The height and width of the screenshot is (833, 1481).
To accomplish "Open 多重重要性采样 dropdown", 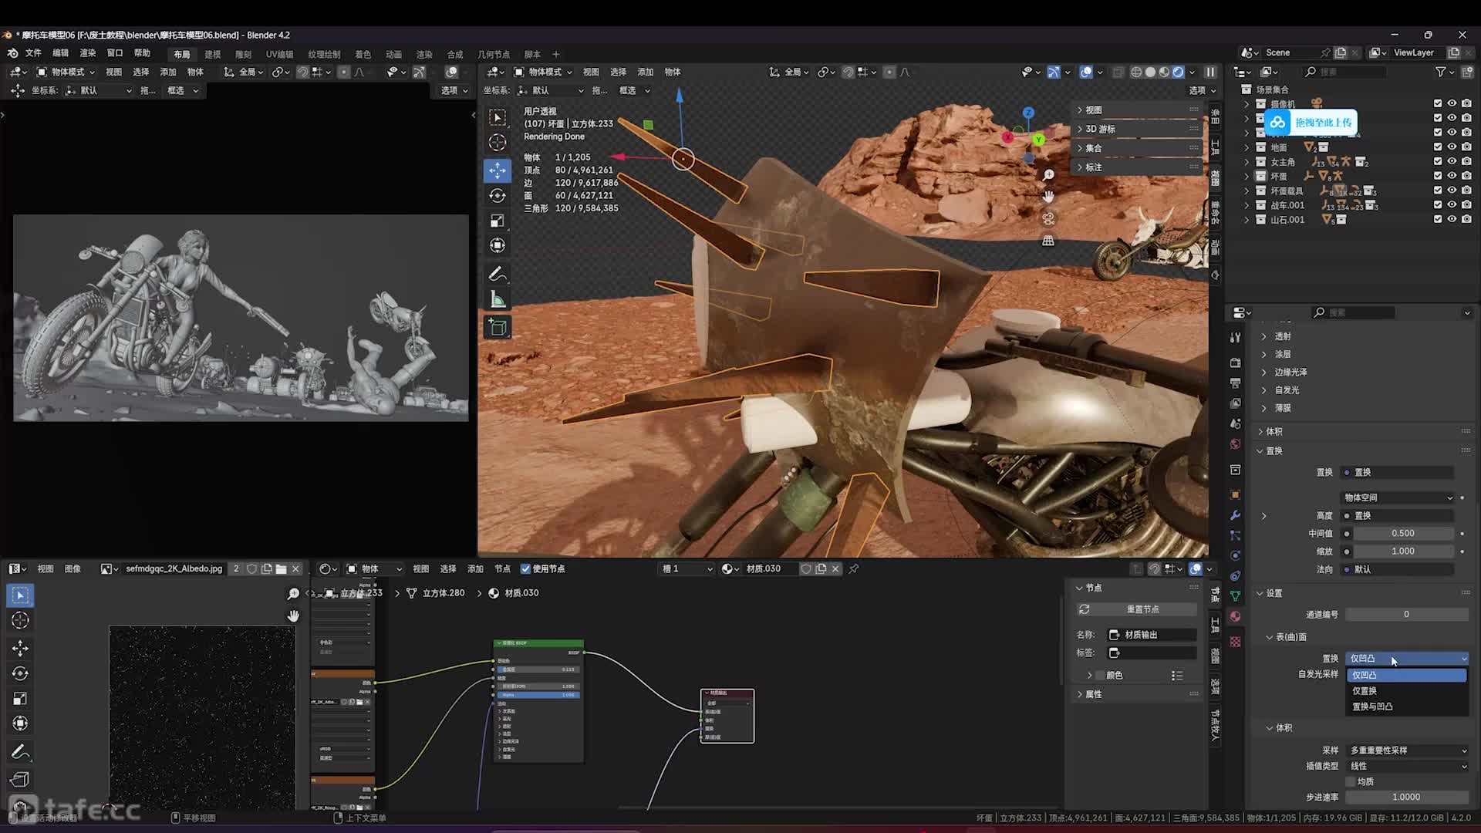I will click(x=1407, y=750).
